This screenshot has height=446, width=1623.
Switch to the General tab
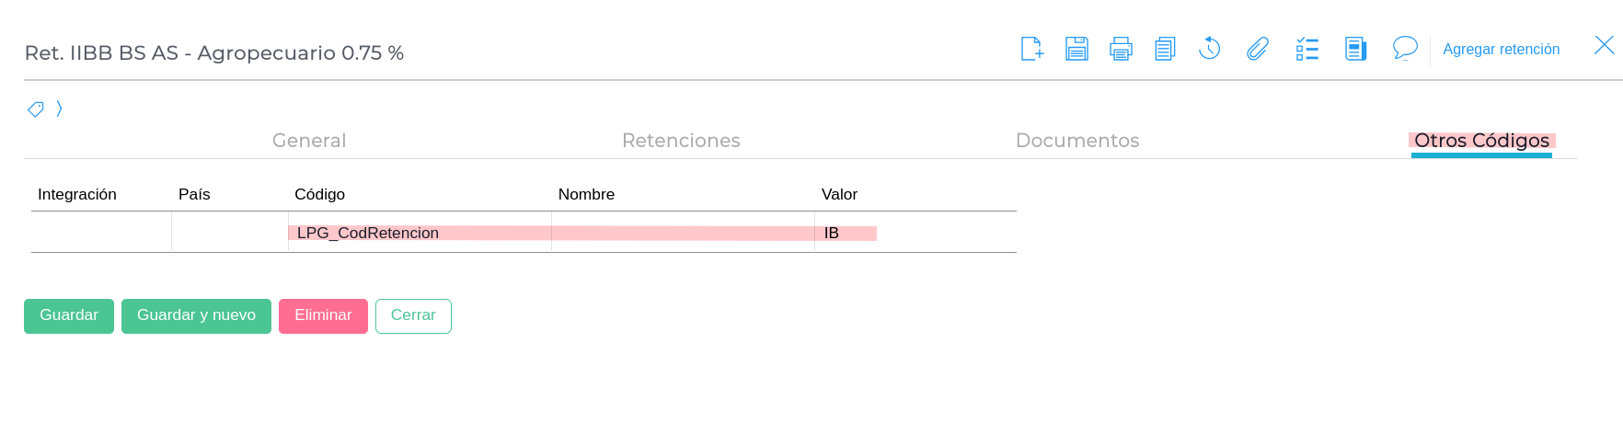309,141
